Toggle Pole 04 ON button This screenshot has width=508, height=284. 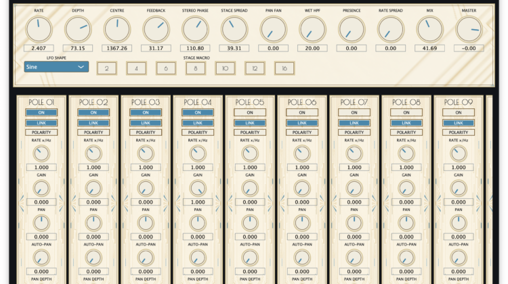(x=198, y=112)
